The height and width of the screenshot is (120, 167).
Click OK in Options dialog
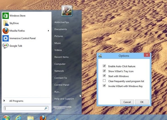pos(142,102)
